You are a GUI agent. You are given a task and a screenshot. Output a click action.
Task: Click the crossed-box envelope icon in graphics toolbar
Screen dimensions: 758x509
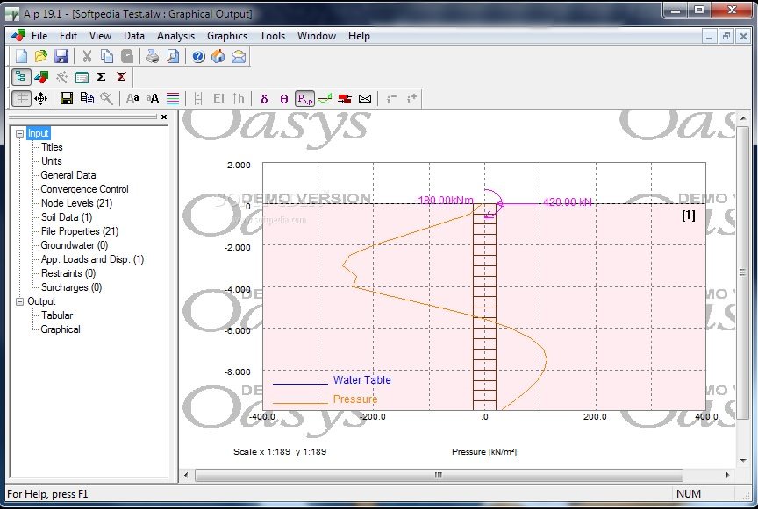365,98
